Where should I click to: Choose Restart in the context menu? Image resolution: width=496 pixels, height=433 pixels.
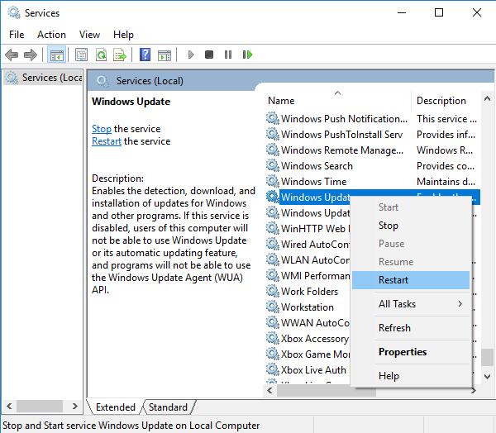(x=411, y=280)
